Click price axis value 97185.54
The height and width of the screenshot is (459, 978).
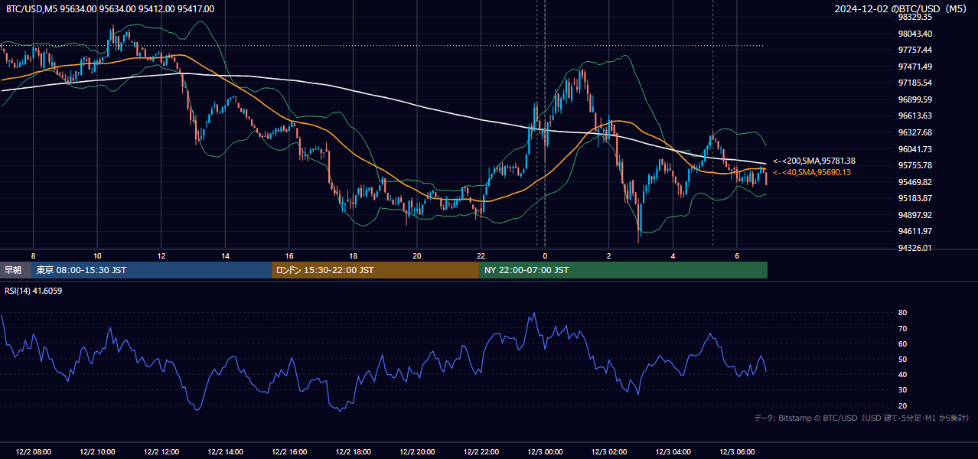[x=915, y=83]
